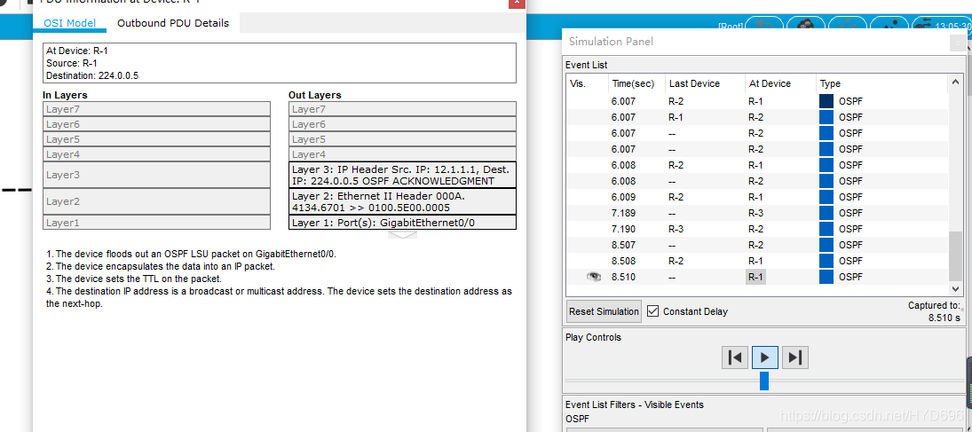Click the color swatch of the 8.508 event
Image resolution: width=972 pixels, height=432 pixels.
[x=826, y=261]
